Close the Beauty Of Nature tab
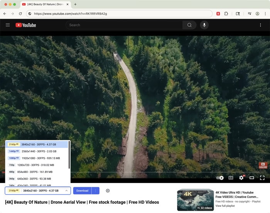The height and width of the screenshot is (213, 270). point(67,4)
